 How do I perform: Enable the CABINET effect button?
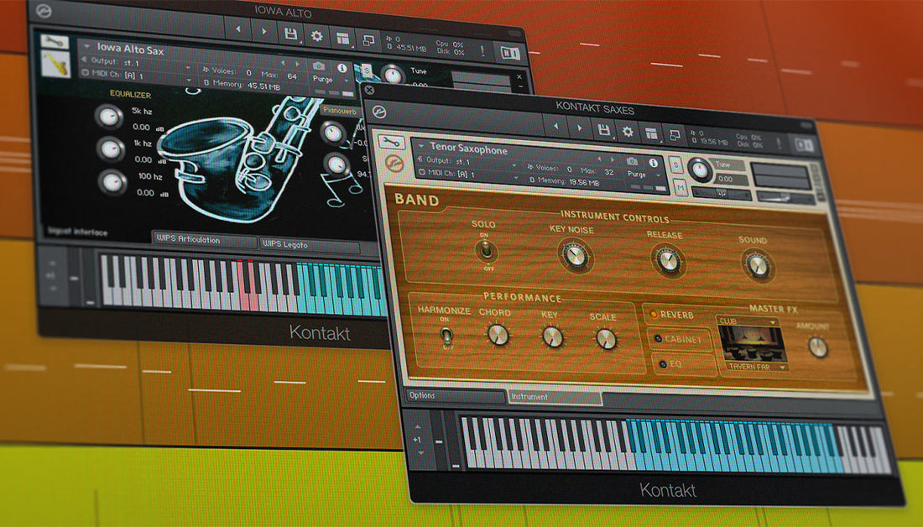(678, 339)
